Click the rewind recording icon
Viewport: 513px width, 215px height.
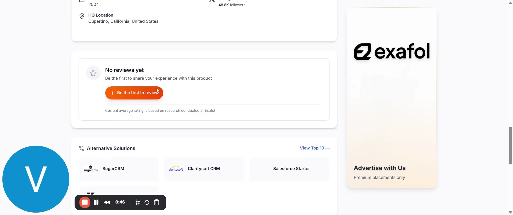tap(107, 202)
